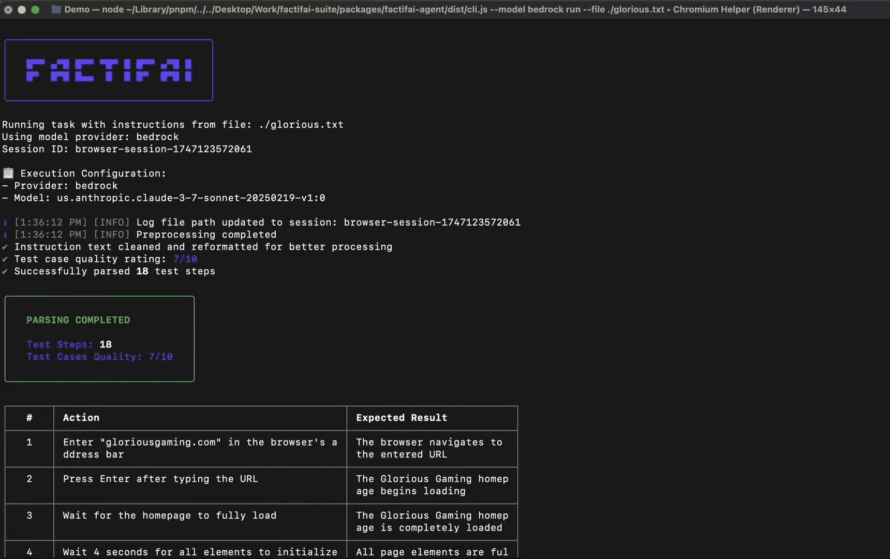Click 'The Glorious Gaming homepage begins loading' cell

(x=432, y=485)
